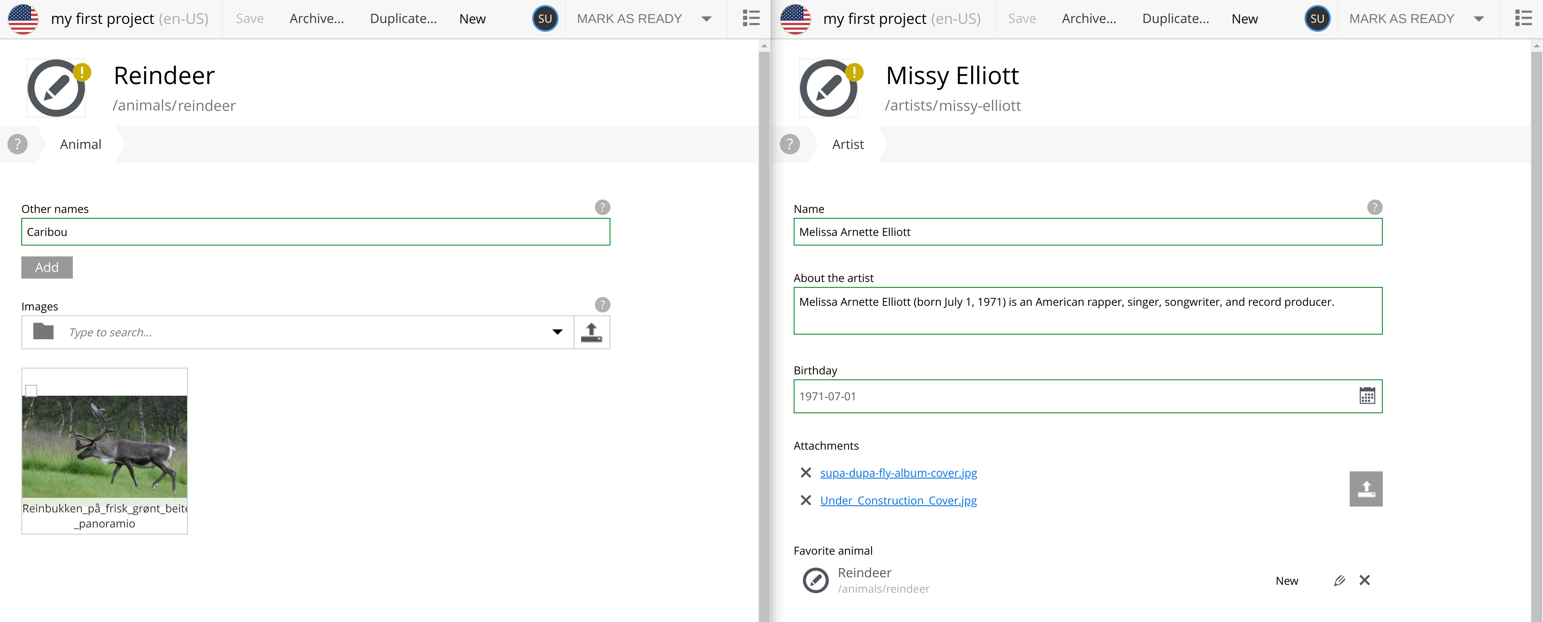The height and width of the screenshot is (622, 1543).
Task: Show help for Name field
Action: click(1374, 207)
